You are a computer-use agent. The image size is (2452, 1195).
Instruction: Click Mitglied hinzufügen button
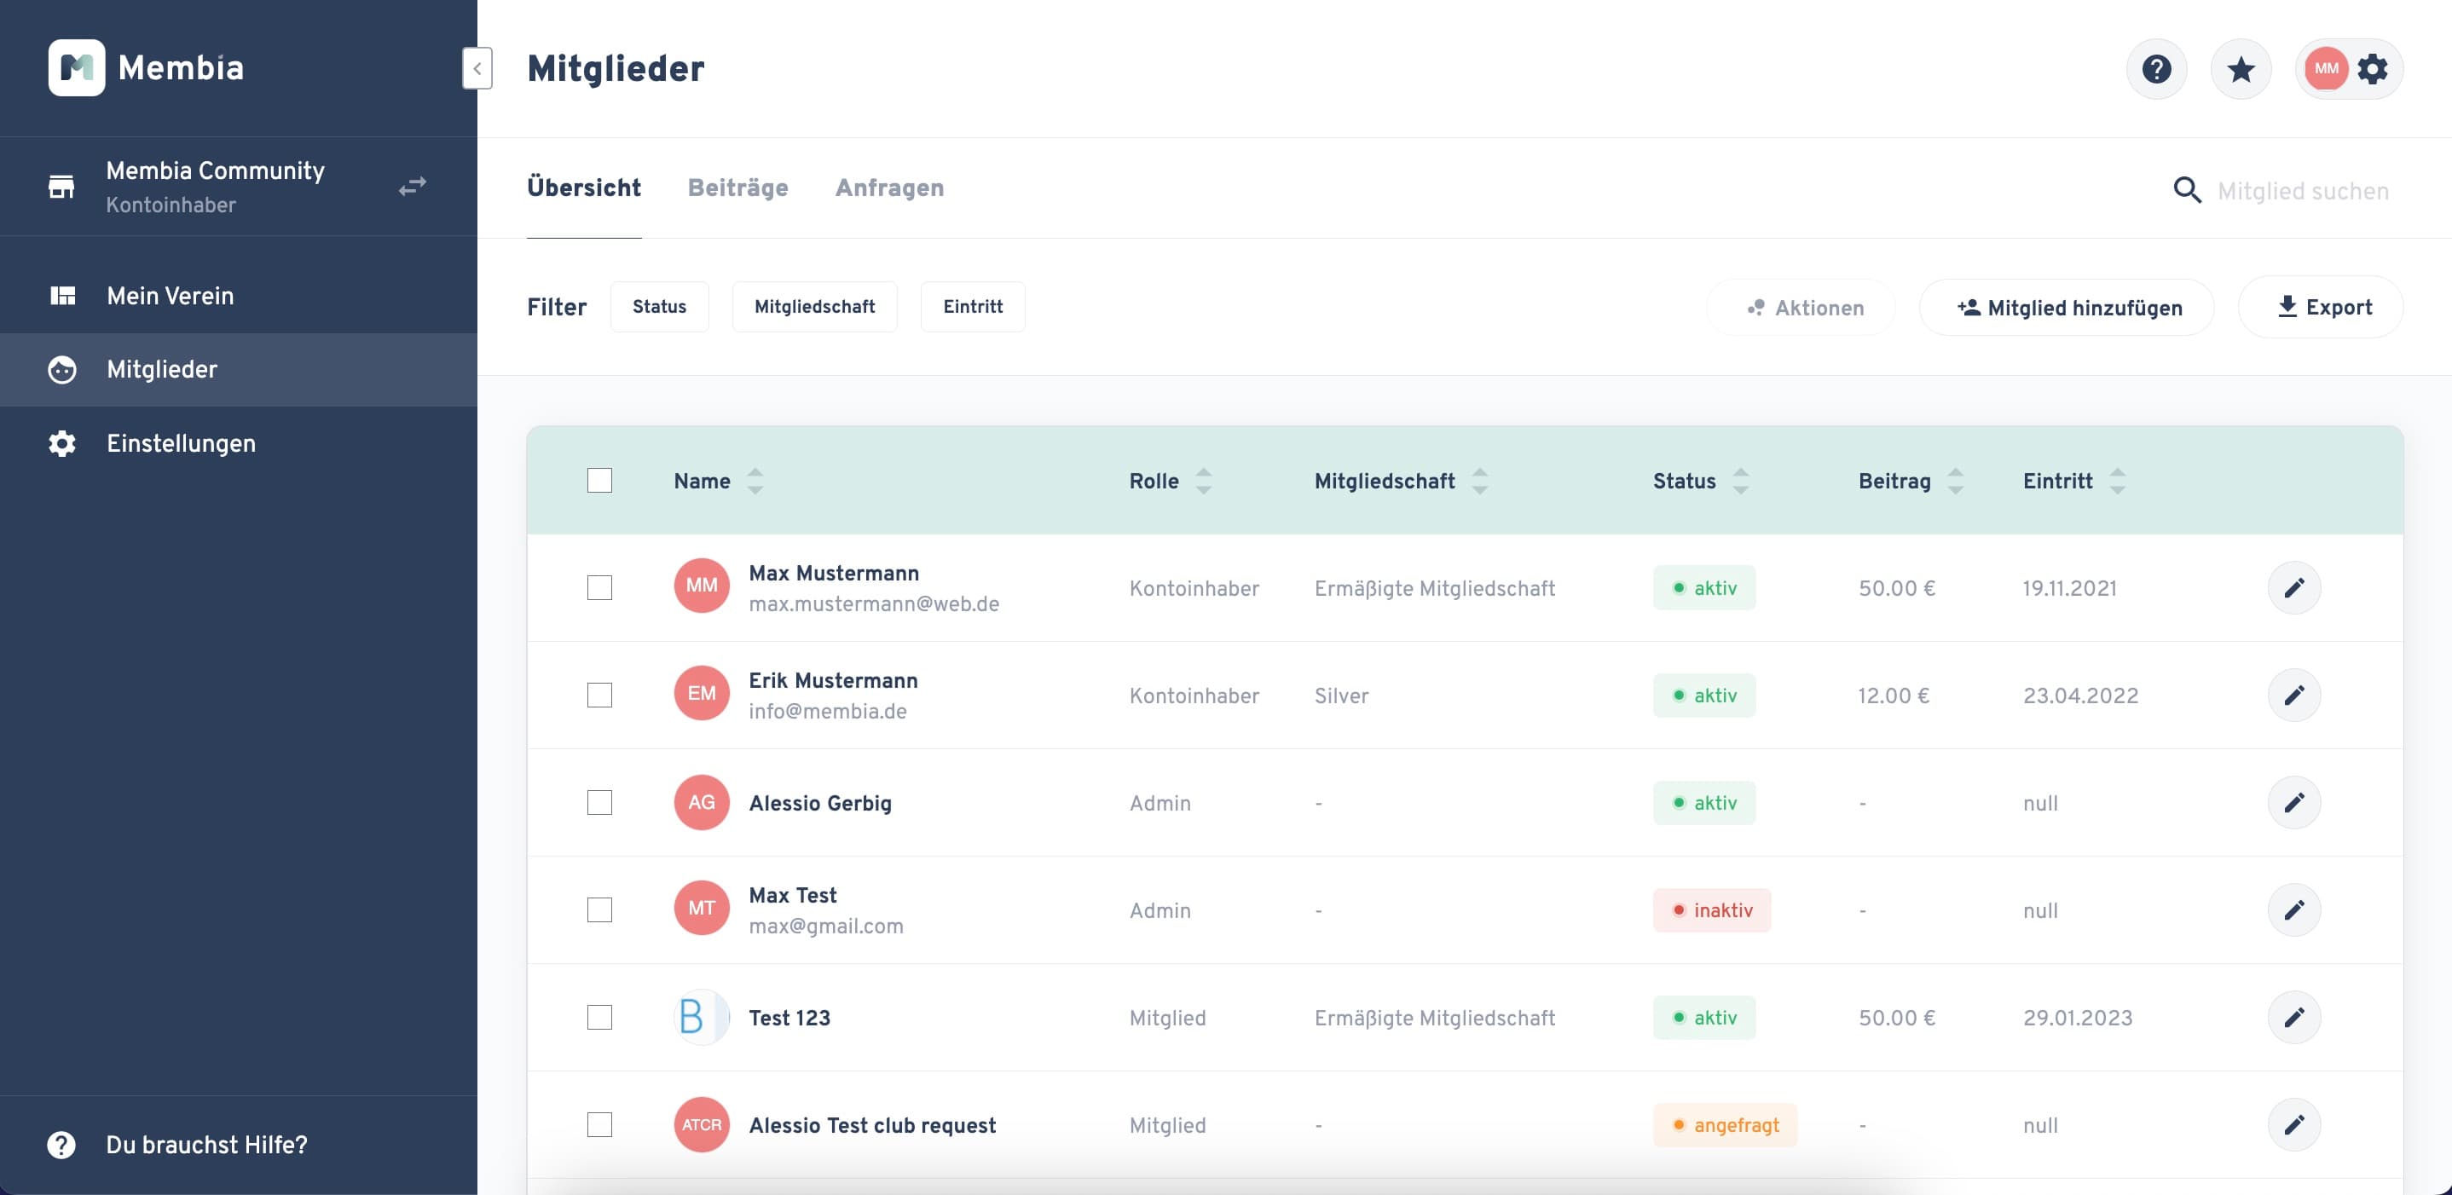pyautogui.click(x=2067, y=308)
